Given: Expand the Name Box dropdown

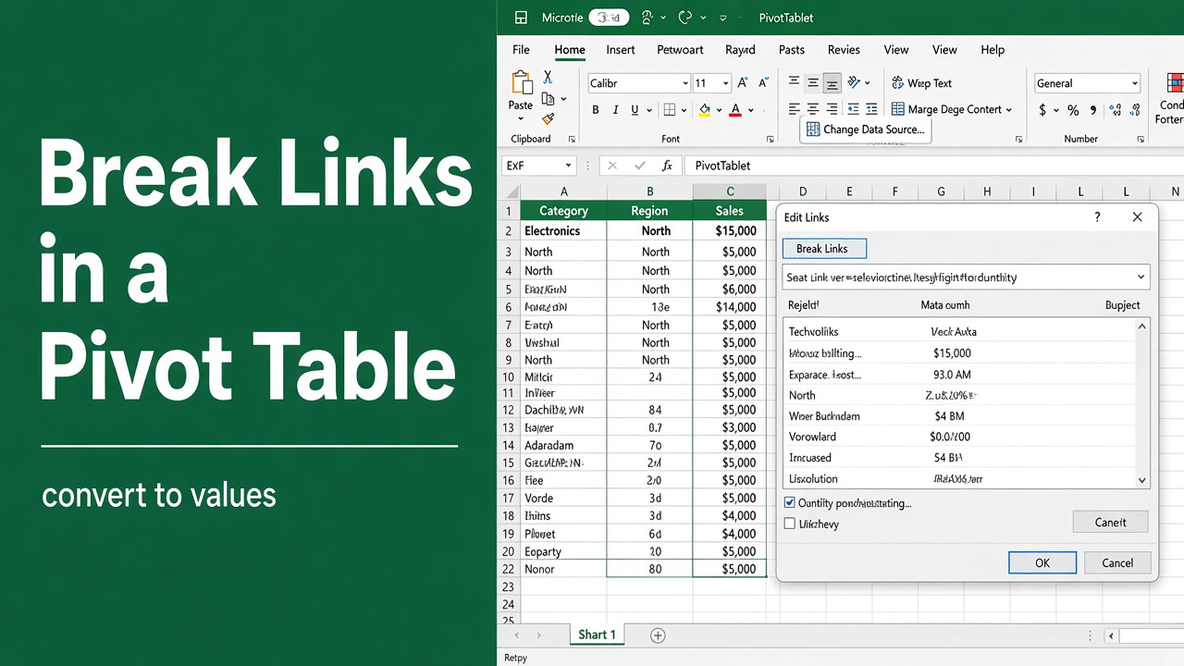Looking at the screenshot, I should click(x=567, y=166).
